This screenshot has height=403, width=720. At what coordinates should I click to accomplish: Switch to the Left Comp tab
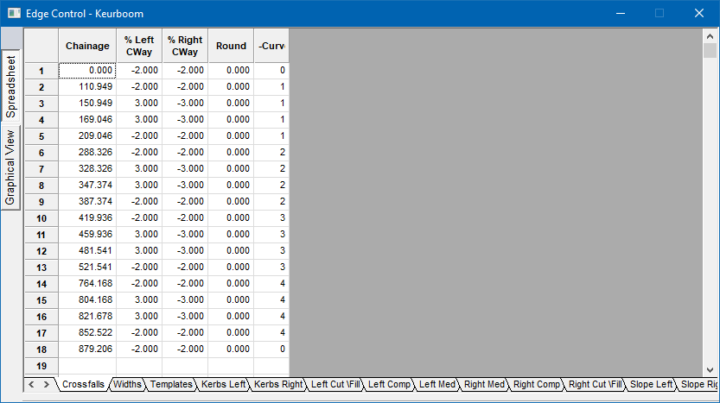[x=389, y=384]
